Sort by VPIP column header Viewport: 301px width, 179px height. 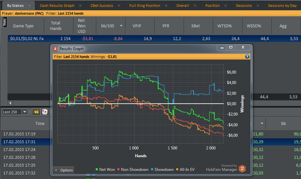tap(137, 26)
